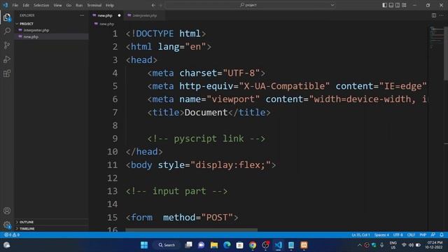The height and width of the screenshot is (252, 448).
Task: Click the Spaces: 4 indentation indicator
Action: (381, 235)
